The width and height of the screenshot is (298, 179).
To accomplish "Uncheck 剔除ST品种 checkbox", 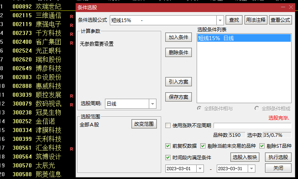I will pos(262,146).
